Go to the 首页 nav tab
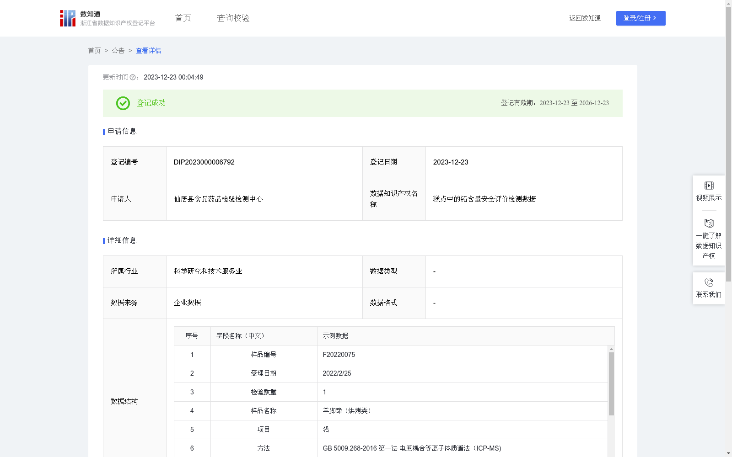The image size is (732, 457). (183, 18)
